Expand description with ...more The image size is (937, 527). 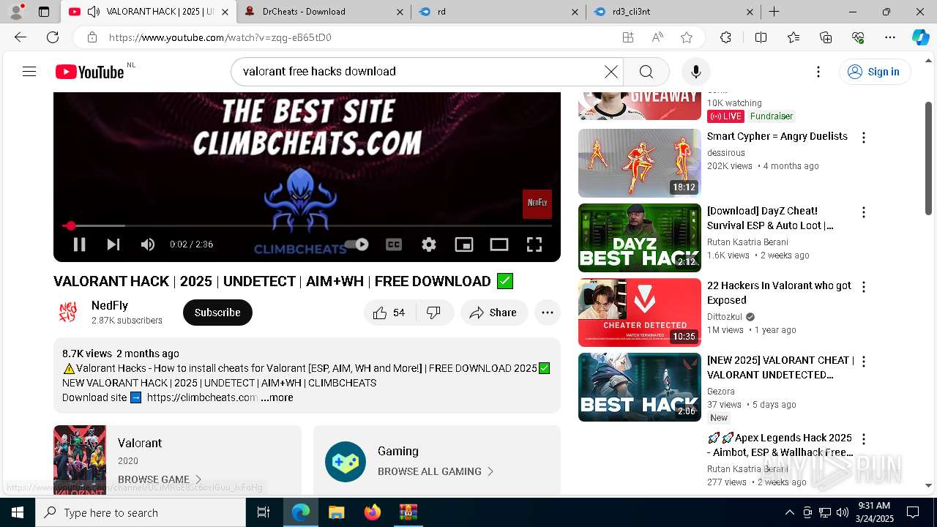click(277, 397)
